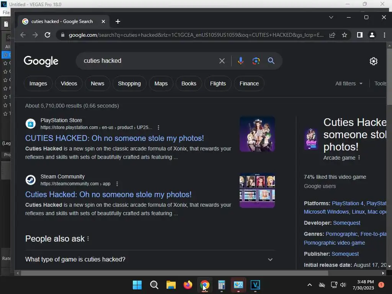
Task: Open more options for Steam Community result
Action: pyautogui.click(x=117, y=184)
